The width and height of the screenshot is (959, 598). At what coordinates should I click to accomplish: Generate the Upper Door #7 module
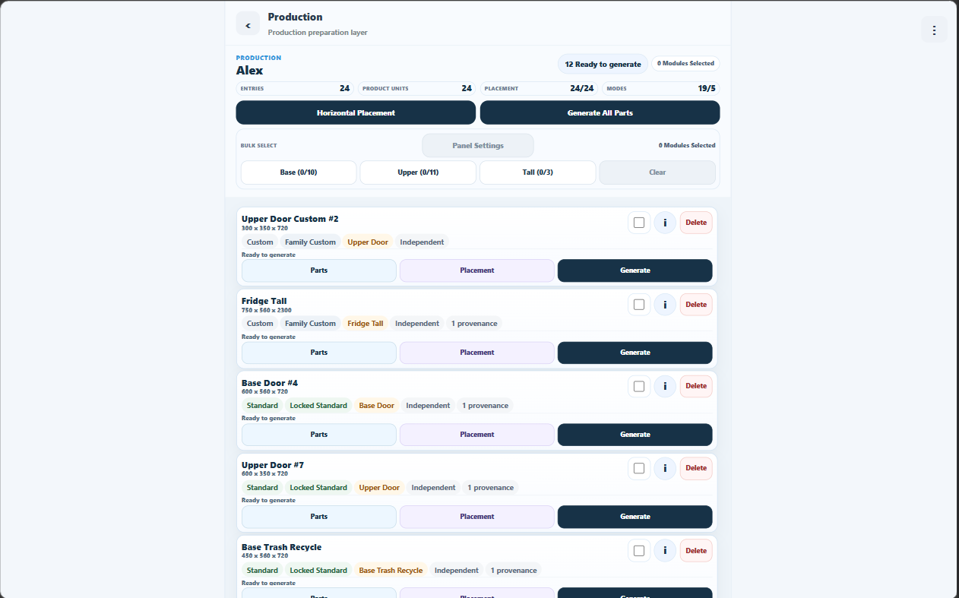(635, 517)
